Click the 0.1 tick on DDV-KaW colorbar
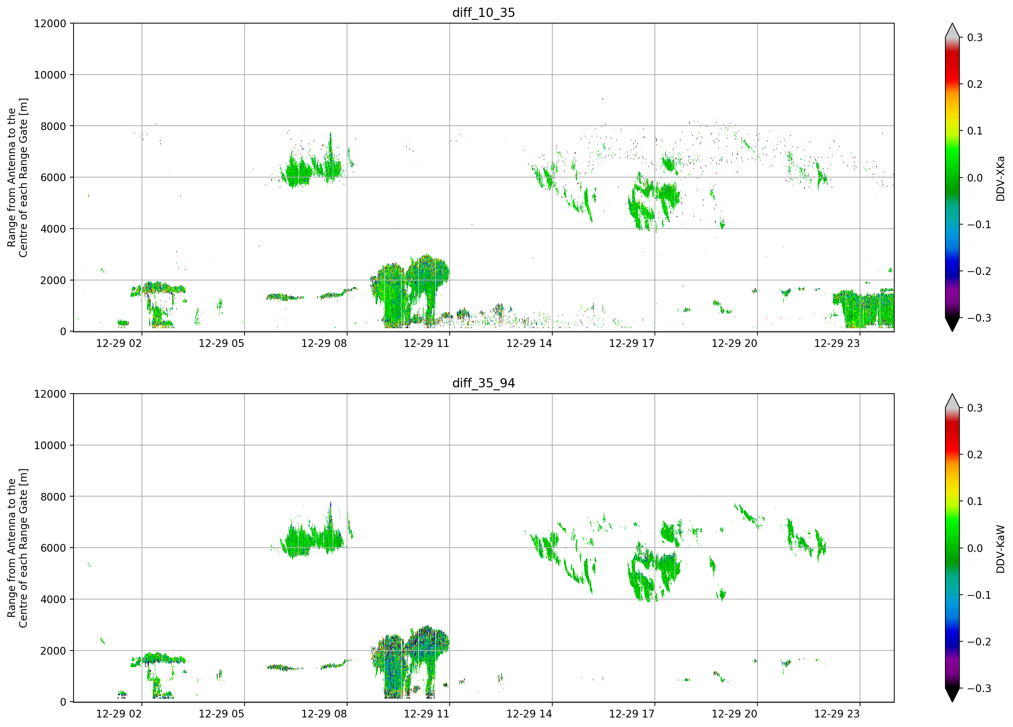 [x=975, y=501]
